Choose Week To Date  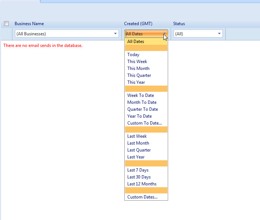[140, 95]
